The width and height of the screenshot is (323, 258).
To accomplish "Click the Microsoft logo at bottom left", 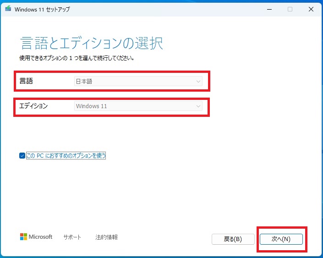I will [x=36, y=237].
